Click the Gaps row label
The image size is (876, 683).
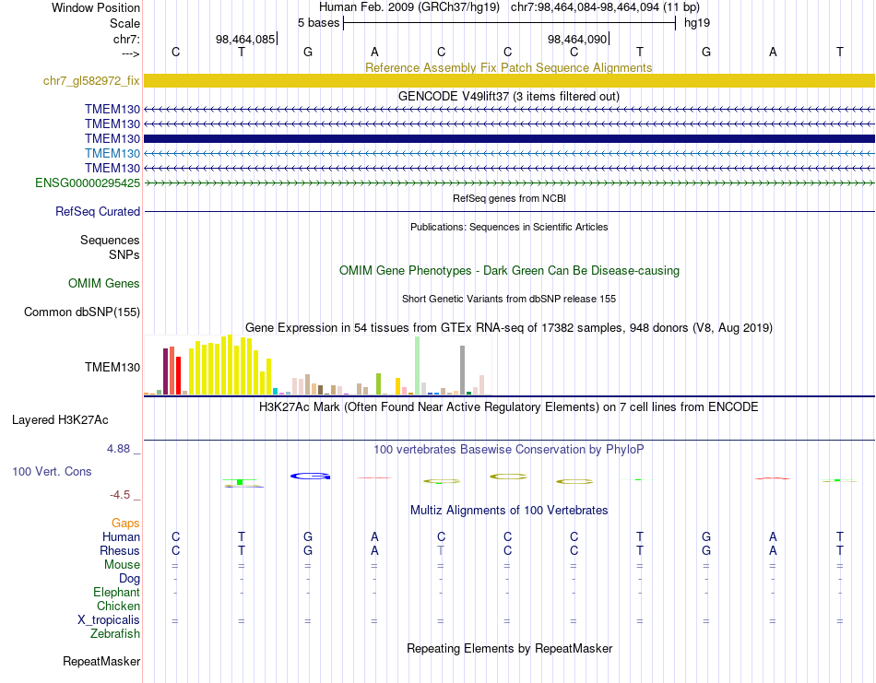coord(125,523)
